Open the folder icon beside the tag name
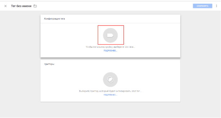221x118 pixels. [x=35, y=6]
